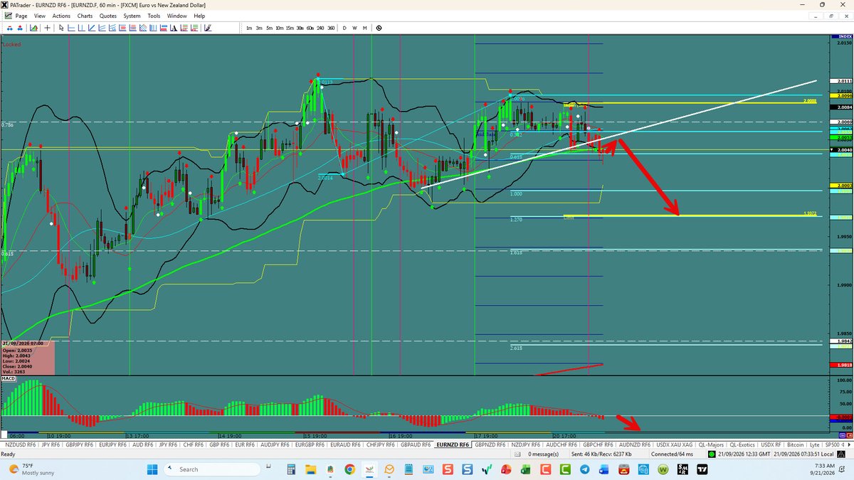The width and height of the screenshot is (854, 480).
Task: Open Telegram from the taskbar
Action: 584,469
